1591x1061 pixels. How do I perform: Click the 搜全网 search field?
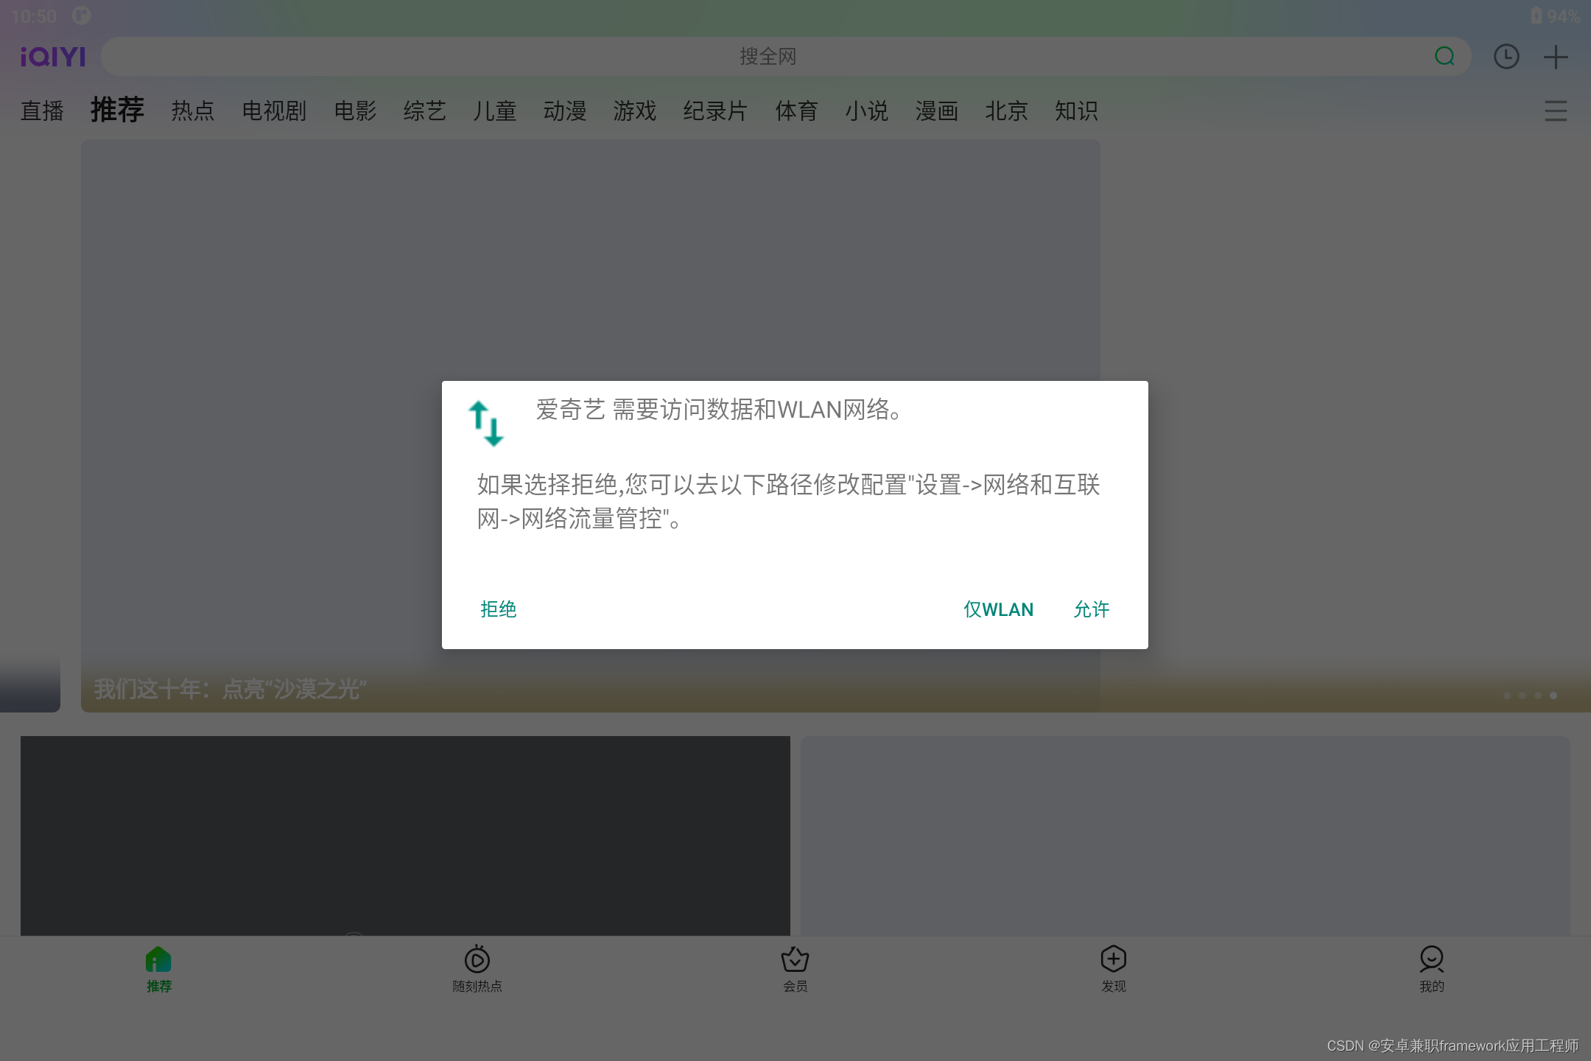(x=766, y=57)
